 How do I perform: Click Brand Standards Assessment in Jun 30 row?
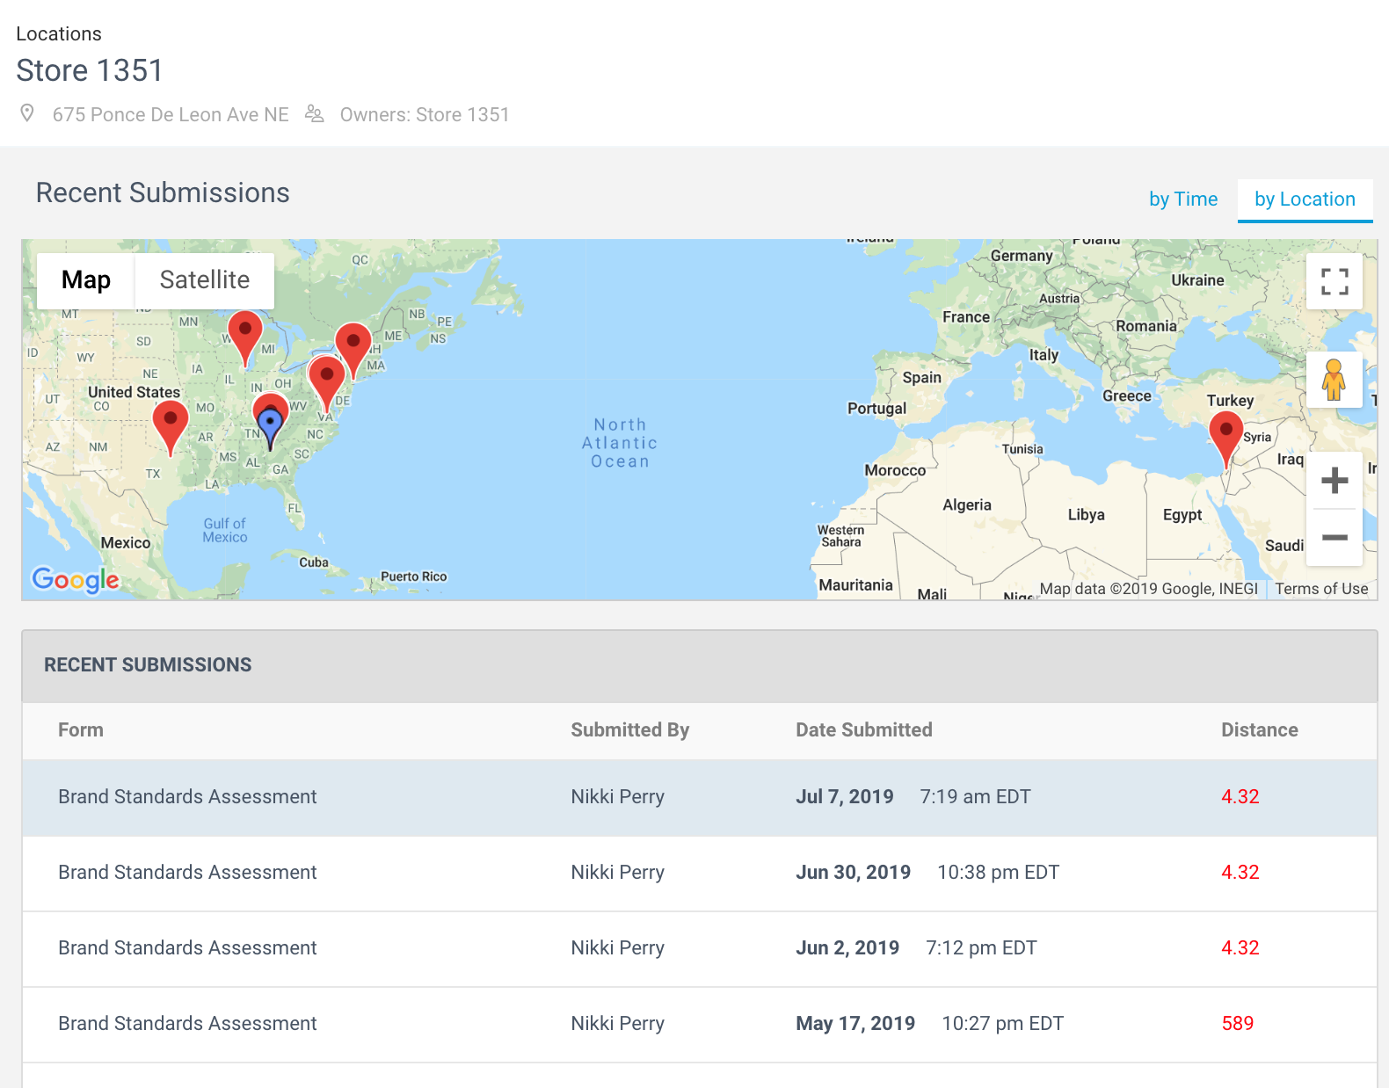[187, 872]
